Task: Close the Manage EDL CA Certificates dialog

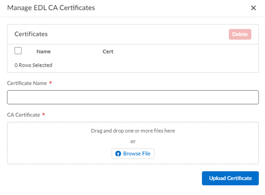Action: 254,8
